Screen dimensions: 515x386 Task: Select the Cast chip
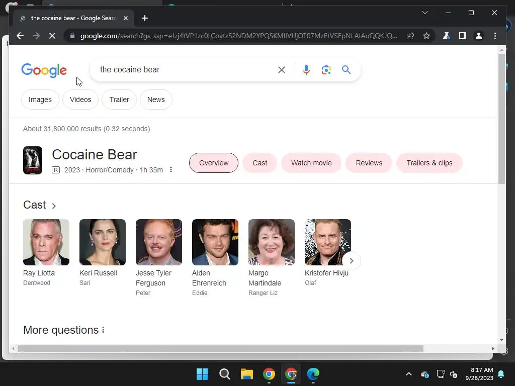tap(260, 163)
